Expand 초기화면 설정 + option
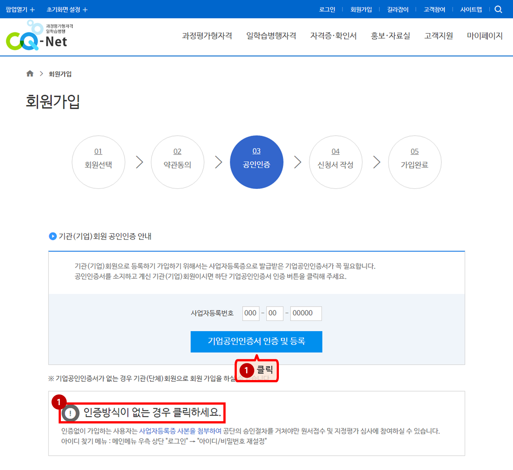This screenshot has height=470, width=513. pos(67,9)
